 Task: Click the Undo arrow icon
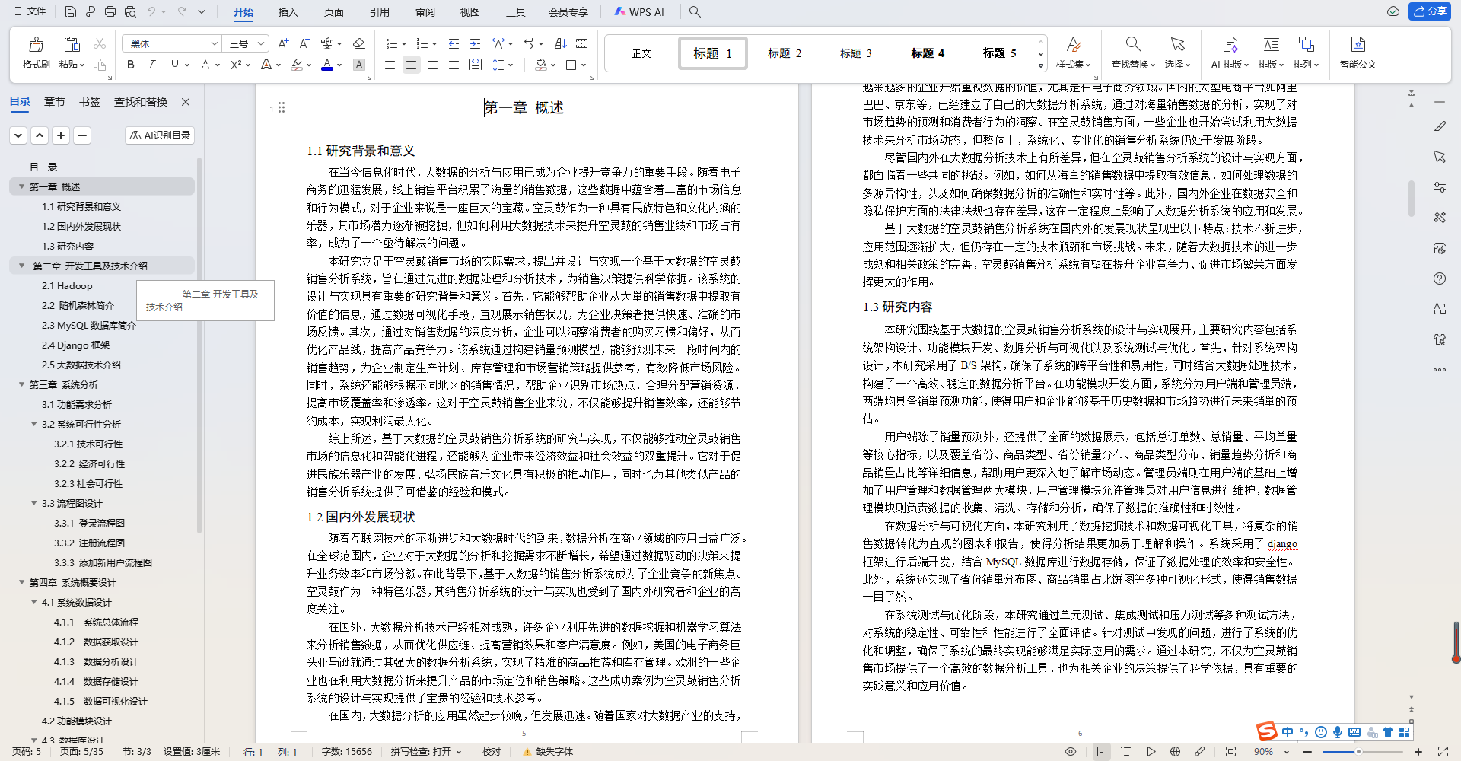(x=151, y=11)
